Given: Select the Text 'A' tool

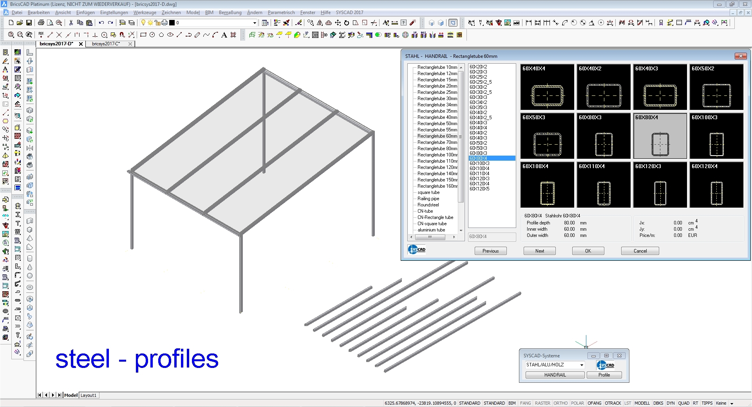Looking at the screenshot, I should click(x=224, y=35).
